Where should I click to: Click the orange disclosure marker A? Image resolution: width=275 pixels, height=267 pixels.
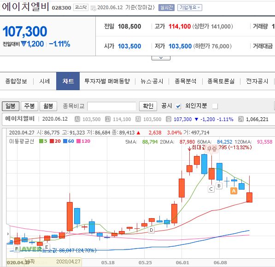point(234,191)
